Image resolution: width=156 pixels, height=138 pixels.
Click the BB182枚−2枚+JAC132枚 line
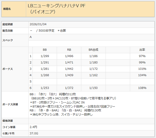pos(73,98)
